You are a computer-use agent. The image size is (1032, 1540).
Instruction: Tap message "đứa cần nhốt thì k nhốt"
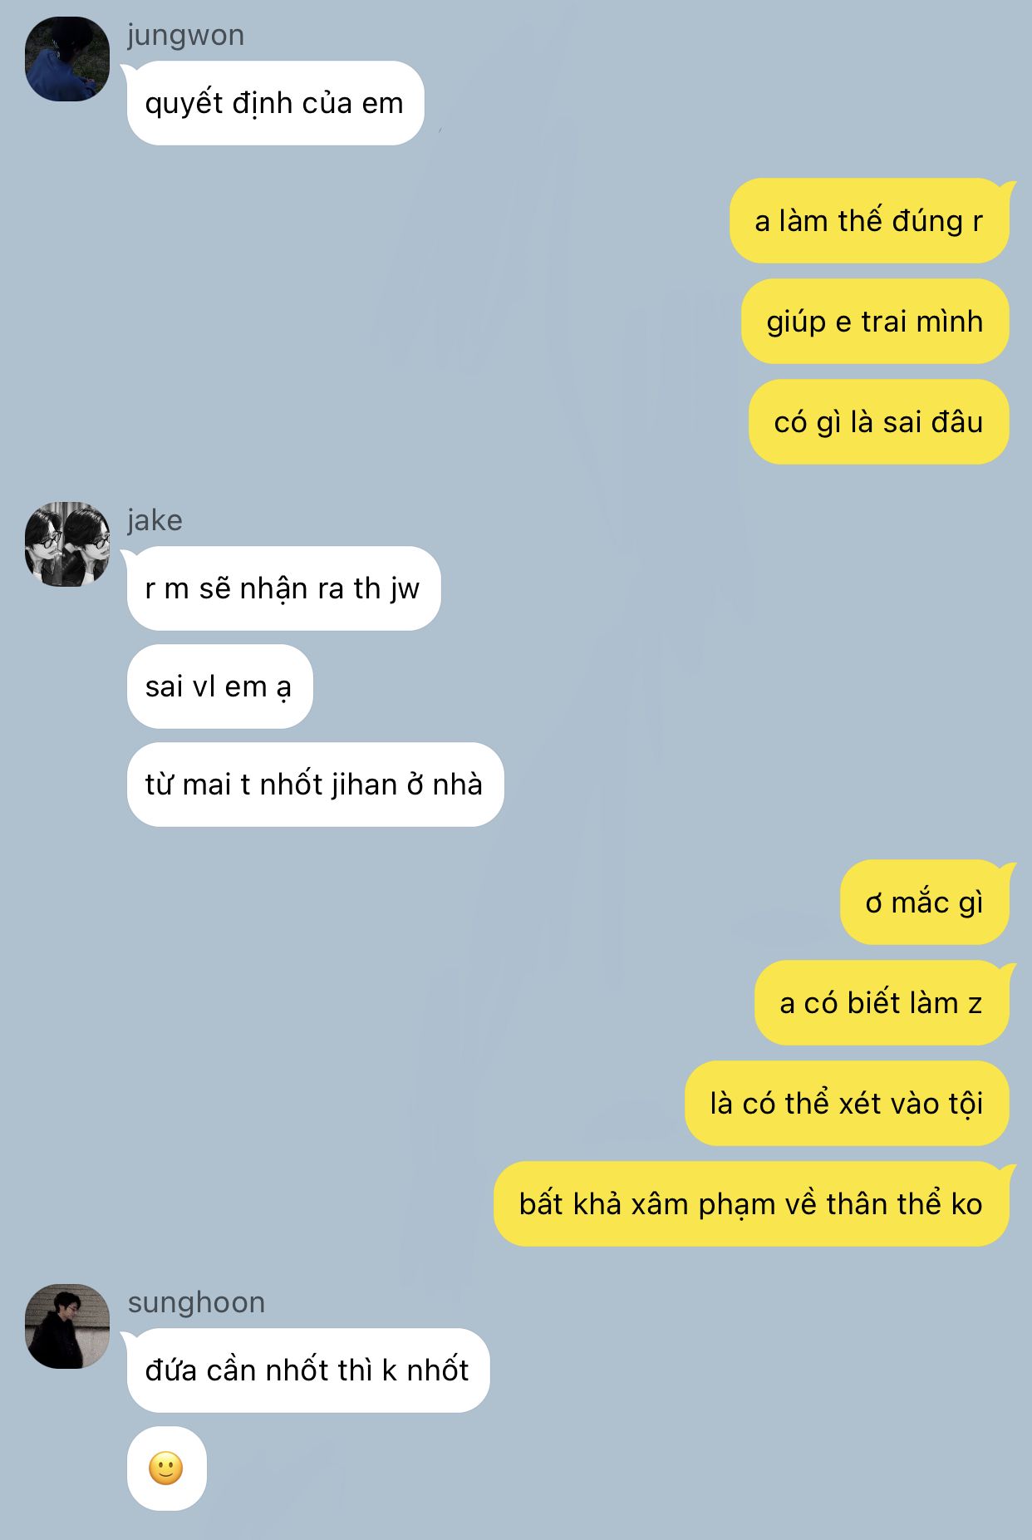pos(307,1370)
